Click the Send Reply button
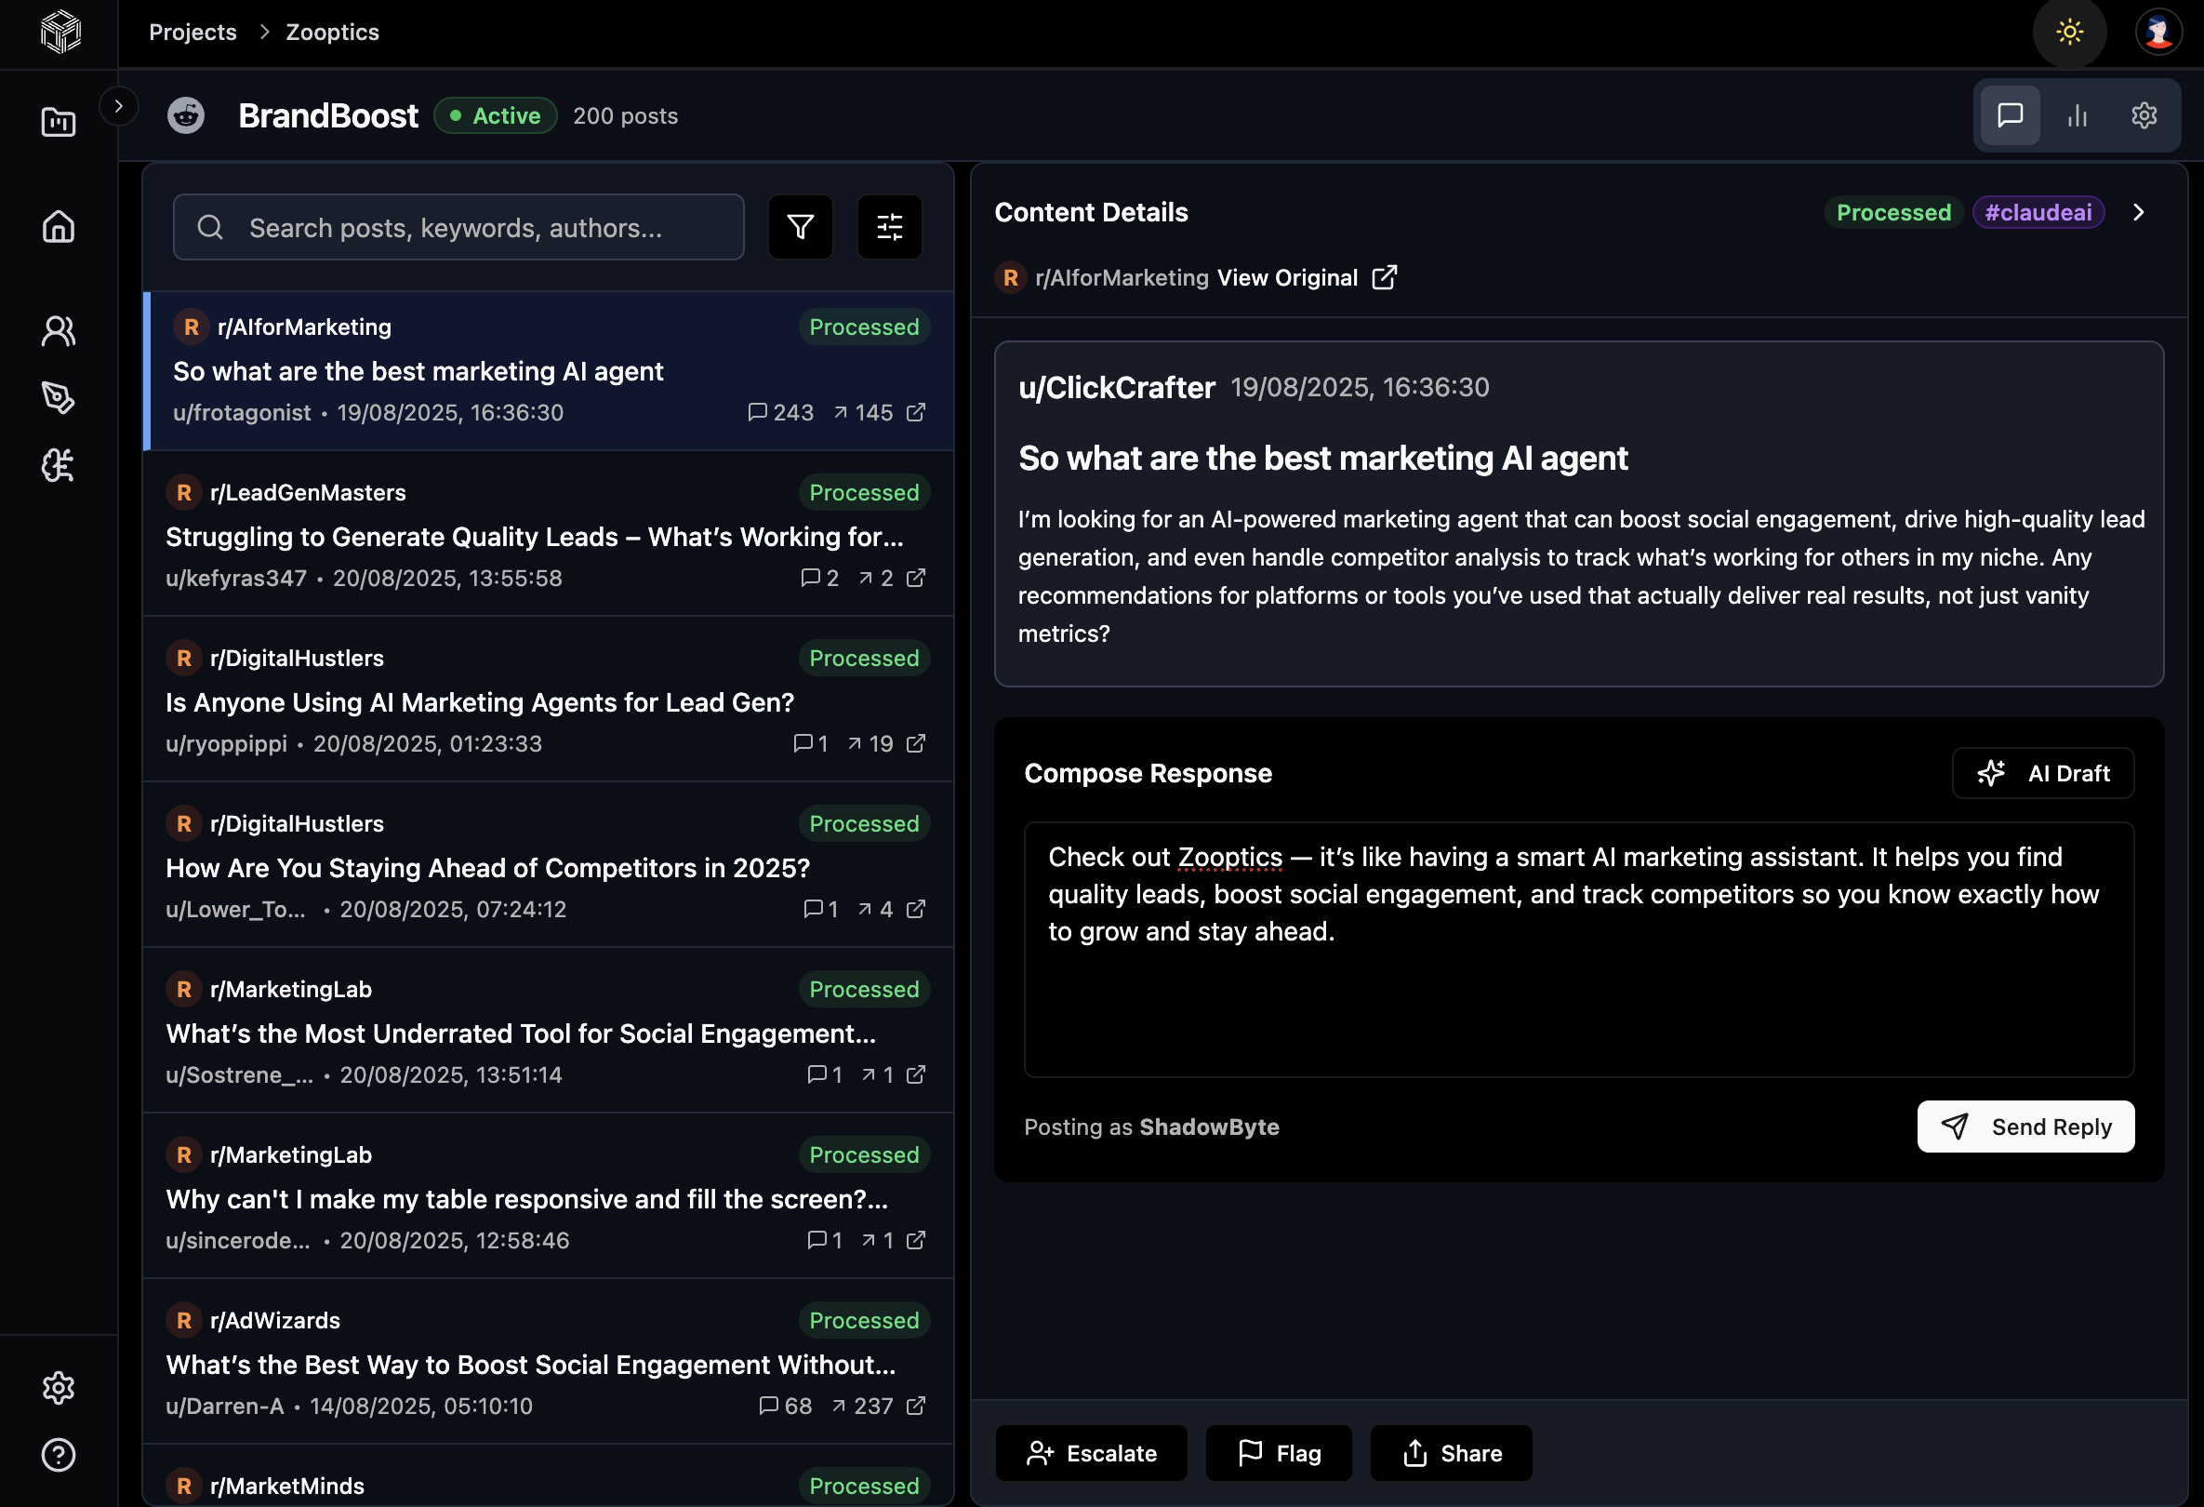2204x1507 pixels. click(2025, 1126)
